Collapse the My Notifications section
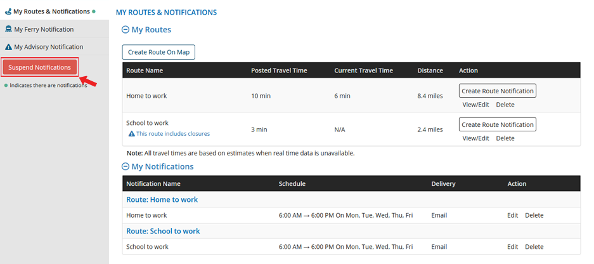594x264 pixels. click(x=126, y=167)
